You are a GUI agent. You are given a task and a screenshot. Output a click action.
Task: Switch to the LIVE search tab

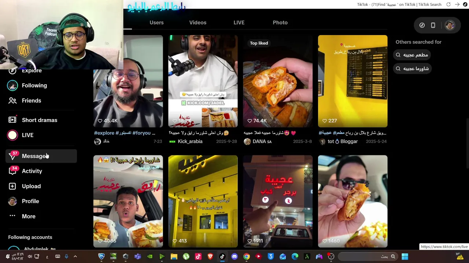[x=239, y=23]
